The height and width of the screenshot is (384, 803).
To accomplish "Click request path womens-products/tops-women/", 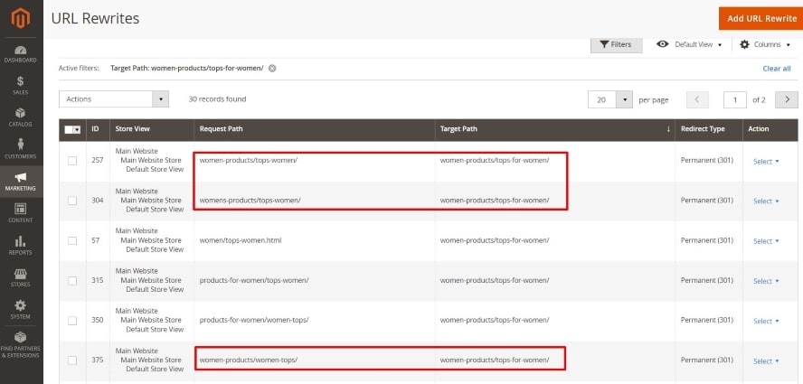I will coord(250,201).
